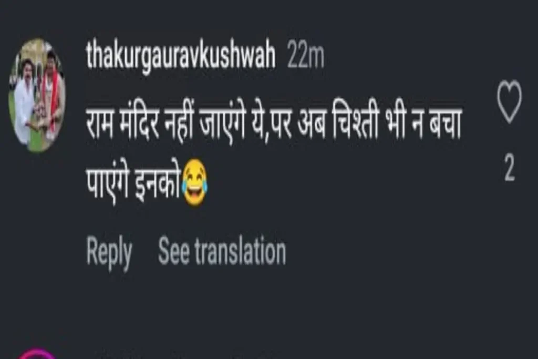This screenshot has width=538, height=359.
Task: Click See translation for the Hindi comment
Action: [222, 251]
